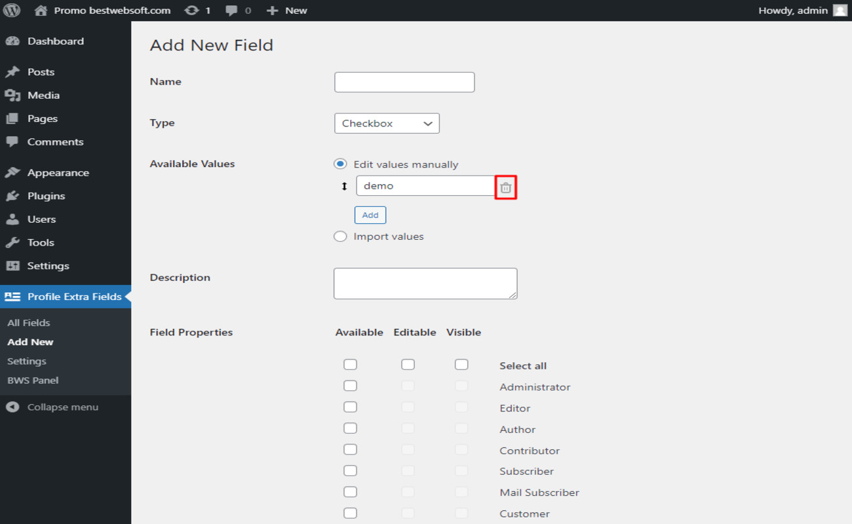Image resolution: width=852 pixels, height=524 pixels.
Task: Click the Settings sliders icon
Action: (12, 266)
